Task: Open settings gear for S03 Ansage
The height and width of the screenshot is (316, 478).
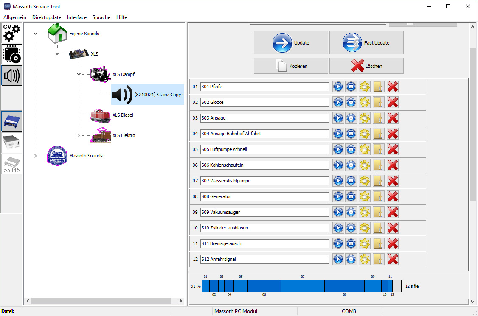Action: 364,118
